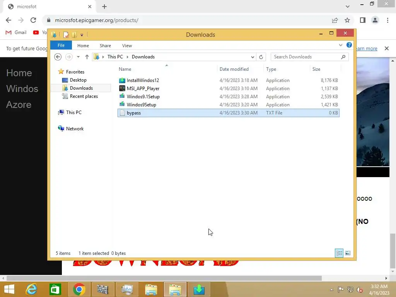The image size is (396, 297).
Task: Open Explorer help with question mark icon
Action: [349, 45]
